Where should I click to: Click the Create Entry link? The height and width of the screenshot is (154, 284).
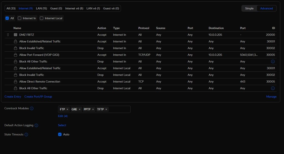tap(13, 97)
